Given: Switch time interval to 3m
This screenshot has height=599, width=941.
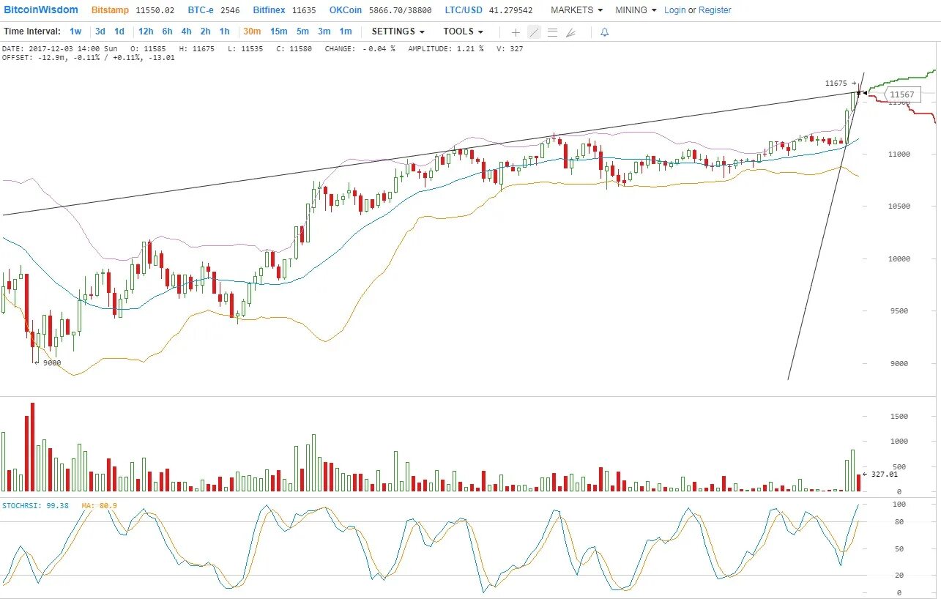Looking at the screenshot, I should pyautogui.click(x=324, y=31).
